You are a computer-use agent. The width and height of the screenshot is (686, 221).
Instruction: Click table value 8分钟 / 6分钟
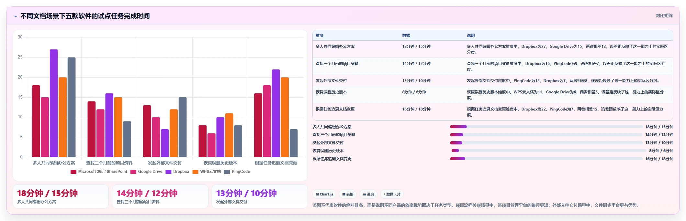414,92
